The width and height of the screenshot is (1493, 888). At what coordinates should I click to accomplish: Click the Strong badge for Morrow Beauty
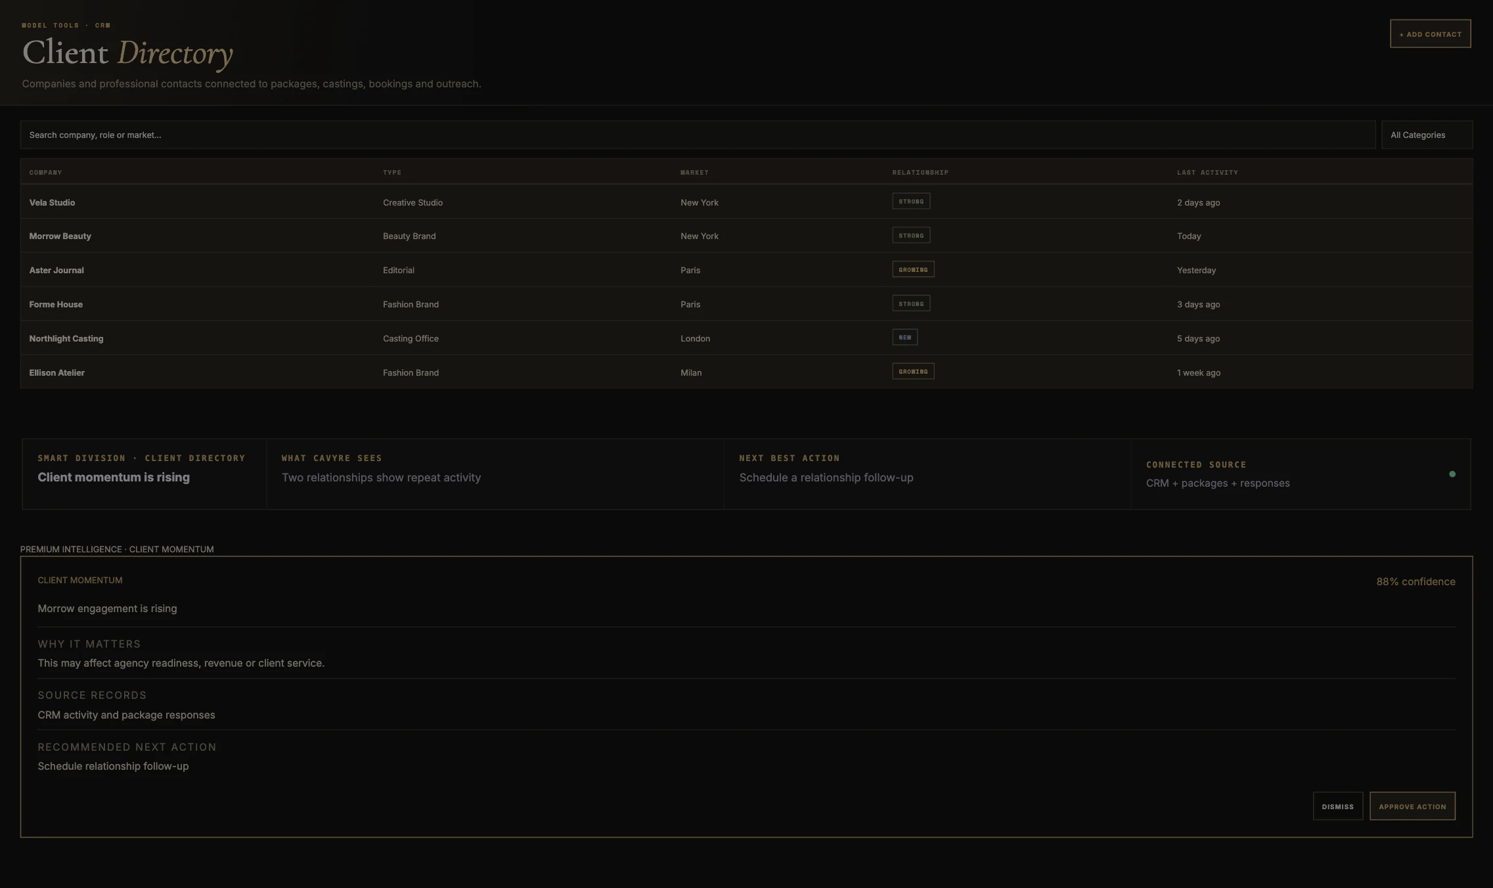click(911, 235)
